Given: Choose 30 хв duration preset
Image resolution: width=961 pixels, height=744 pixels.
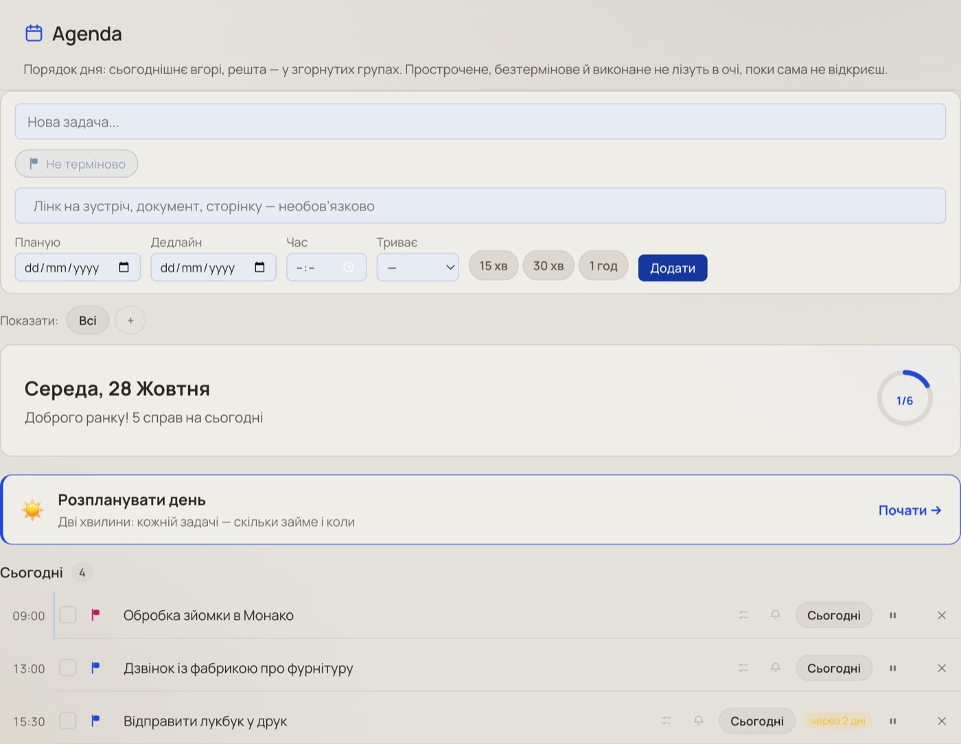Looking at the screenshot, I should [x=548, y=266].
